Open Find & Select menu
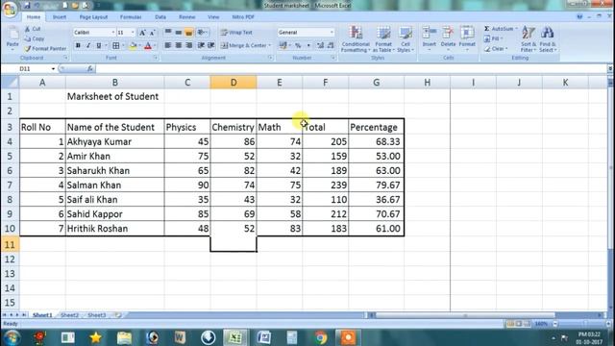The width and height of the screenshot is (615, 346). pos(548,39)
